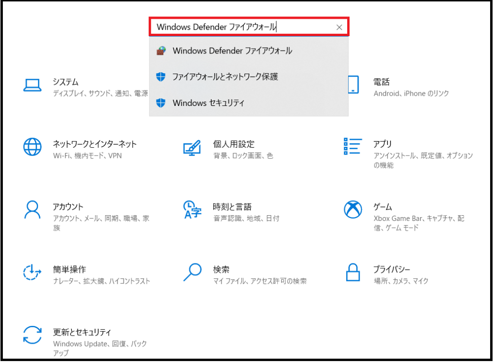Click description 'アカウント、メール、同期、職場、家族'
Screen dimensions: 493x362
(x=101, y=223)
